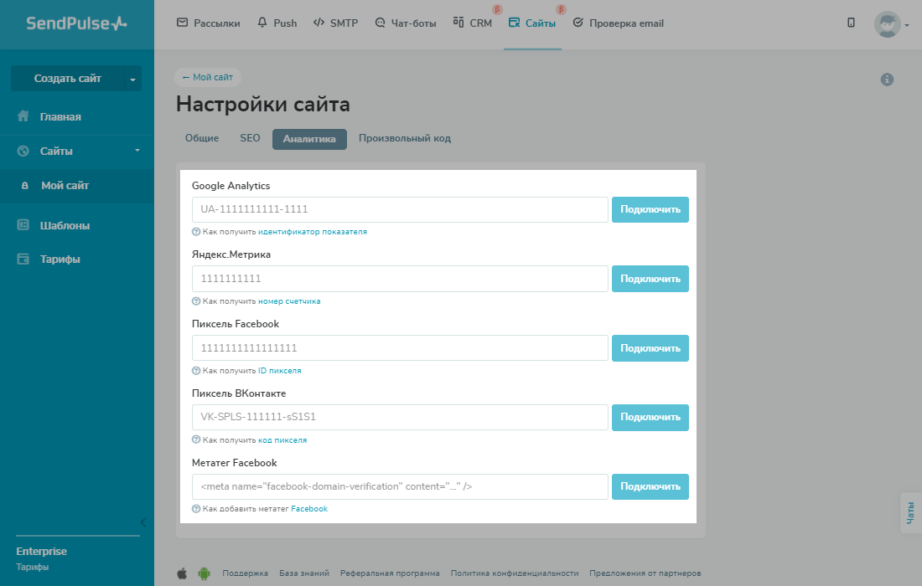Go to Главная in the sidebar

click(x=60, y=116)
